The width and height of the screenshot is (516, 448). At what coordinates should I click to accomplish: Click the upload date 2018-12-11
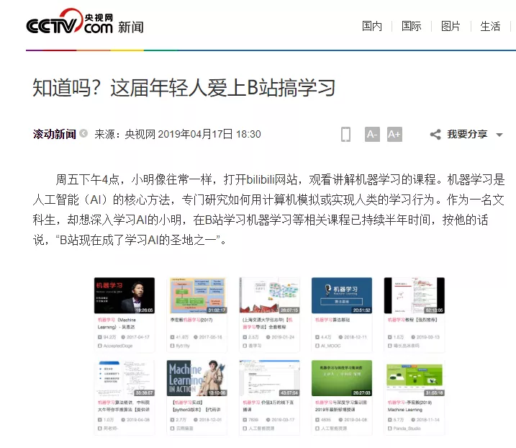pos(355,337)
